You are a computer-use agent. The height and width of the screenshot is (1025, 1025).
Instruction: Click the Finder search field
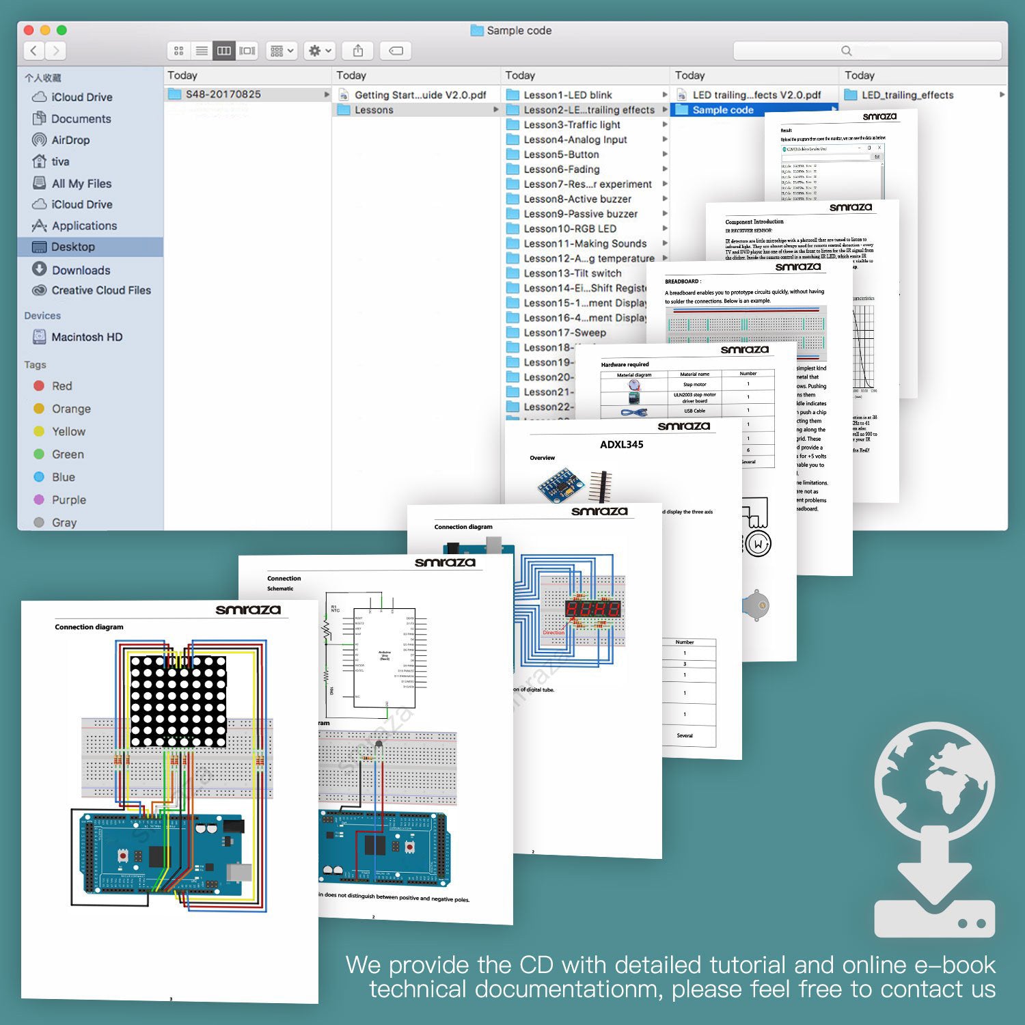coord(866,51)
